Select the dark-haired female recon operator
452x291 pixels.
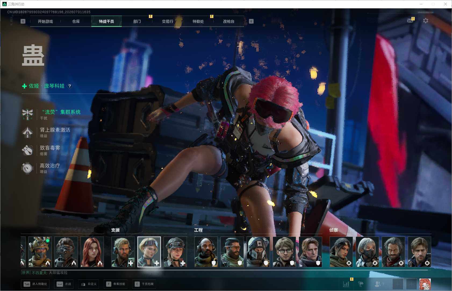point(341,252)
